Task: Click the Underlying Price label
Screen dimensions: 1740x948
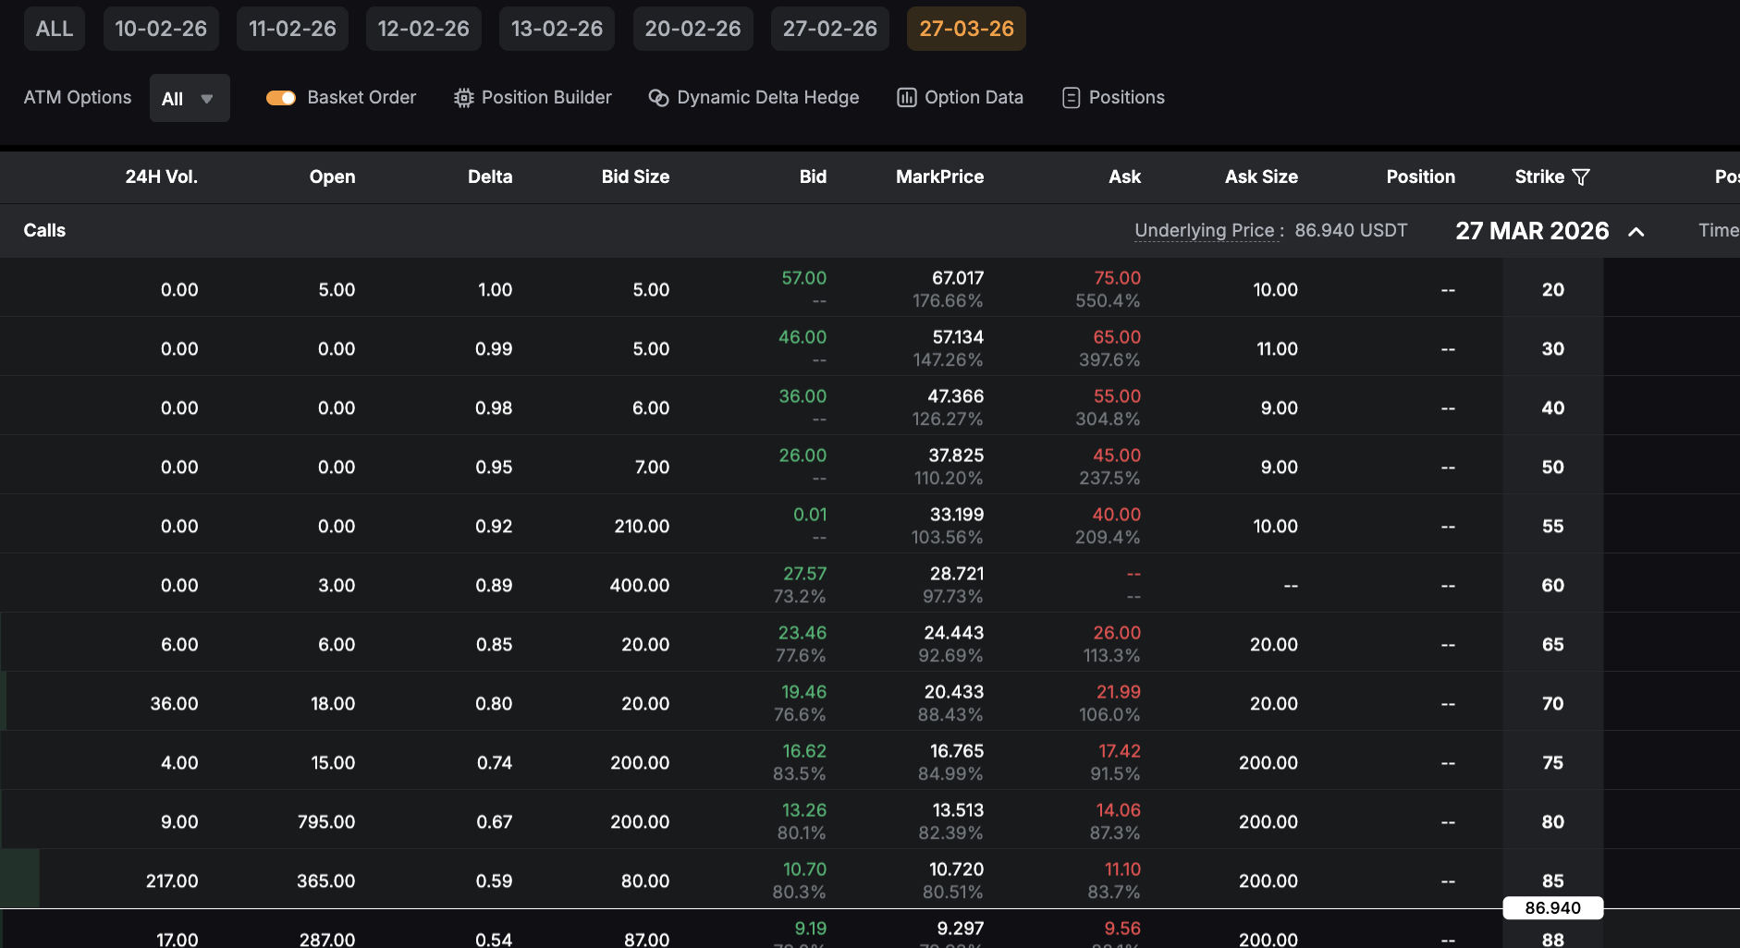Action: (1207, 231)
